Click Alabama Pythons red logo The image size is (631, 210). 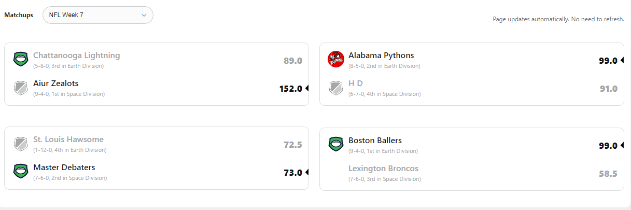[x=336, y=59]
